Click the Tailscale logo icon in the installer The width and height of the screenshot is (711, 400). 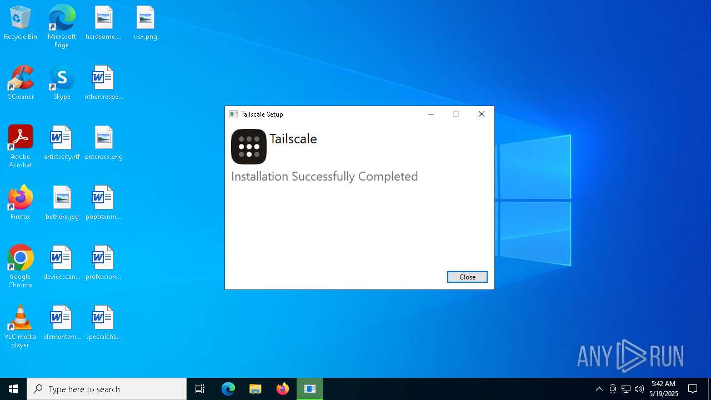click(249, 147)
